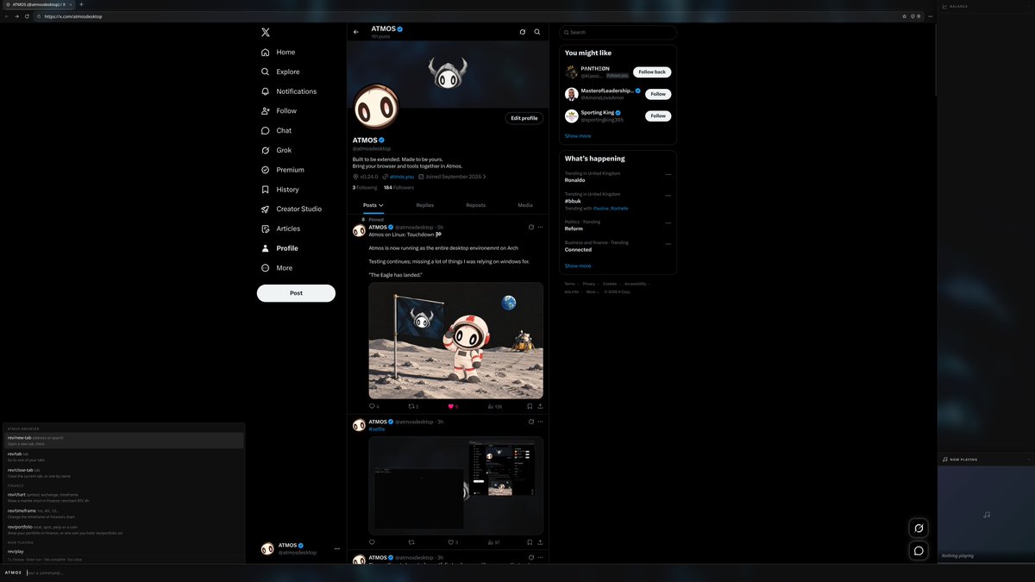Share the pinned Touchdown post

click(540, 406)
